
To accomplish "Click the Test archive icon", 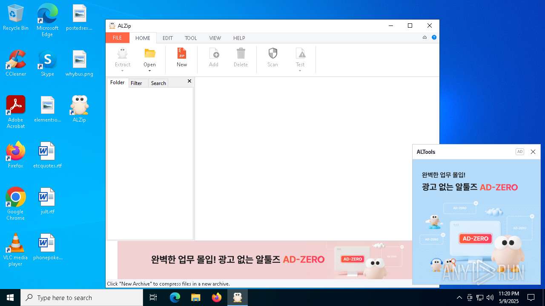I will pyautogui.click(x=300, y=54).
